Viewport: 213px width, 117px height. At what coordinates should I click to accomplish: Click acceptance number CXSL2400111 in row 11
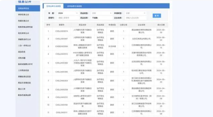coord(62,113)
